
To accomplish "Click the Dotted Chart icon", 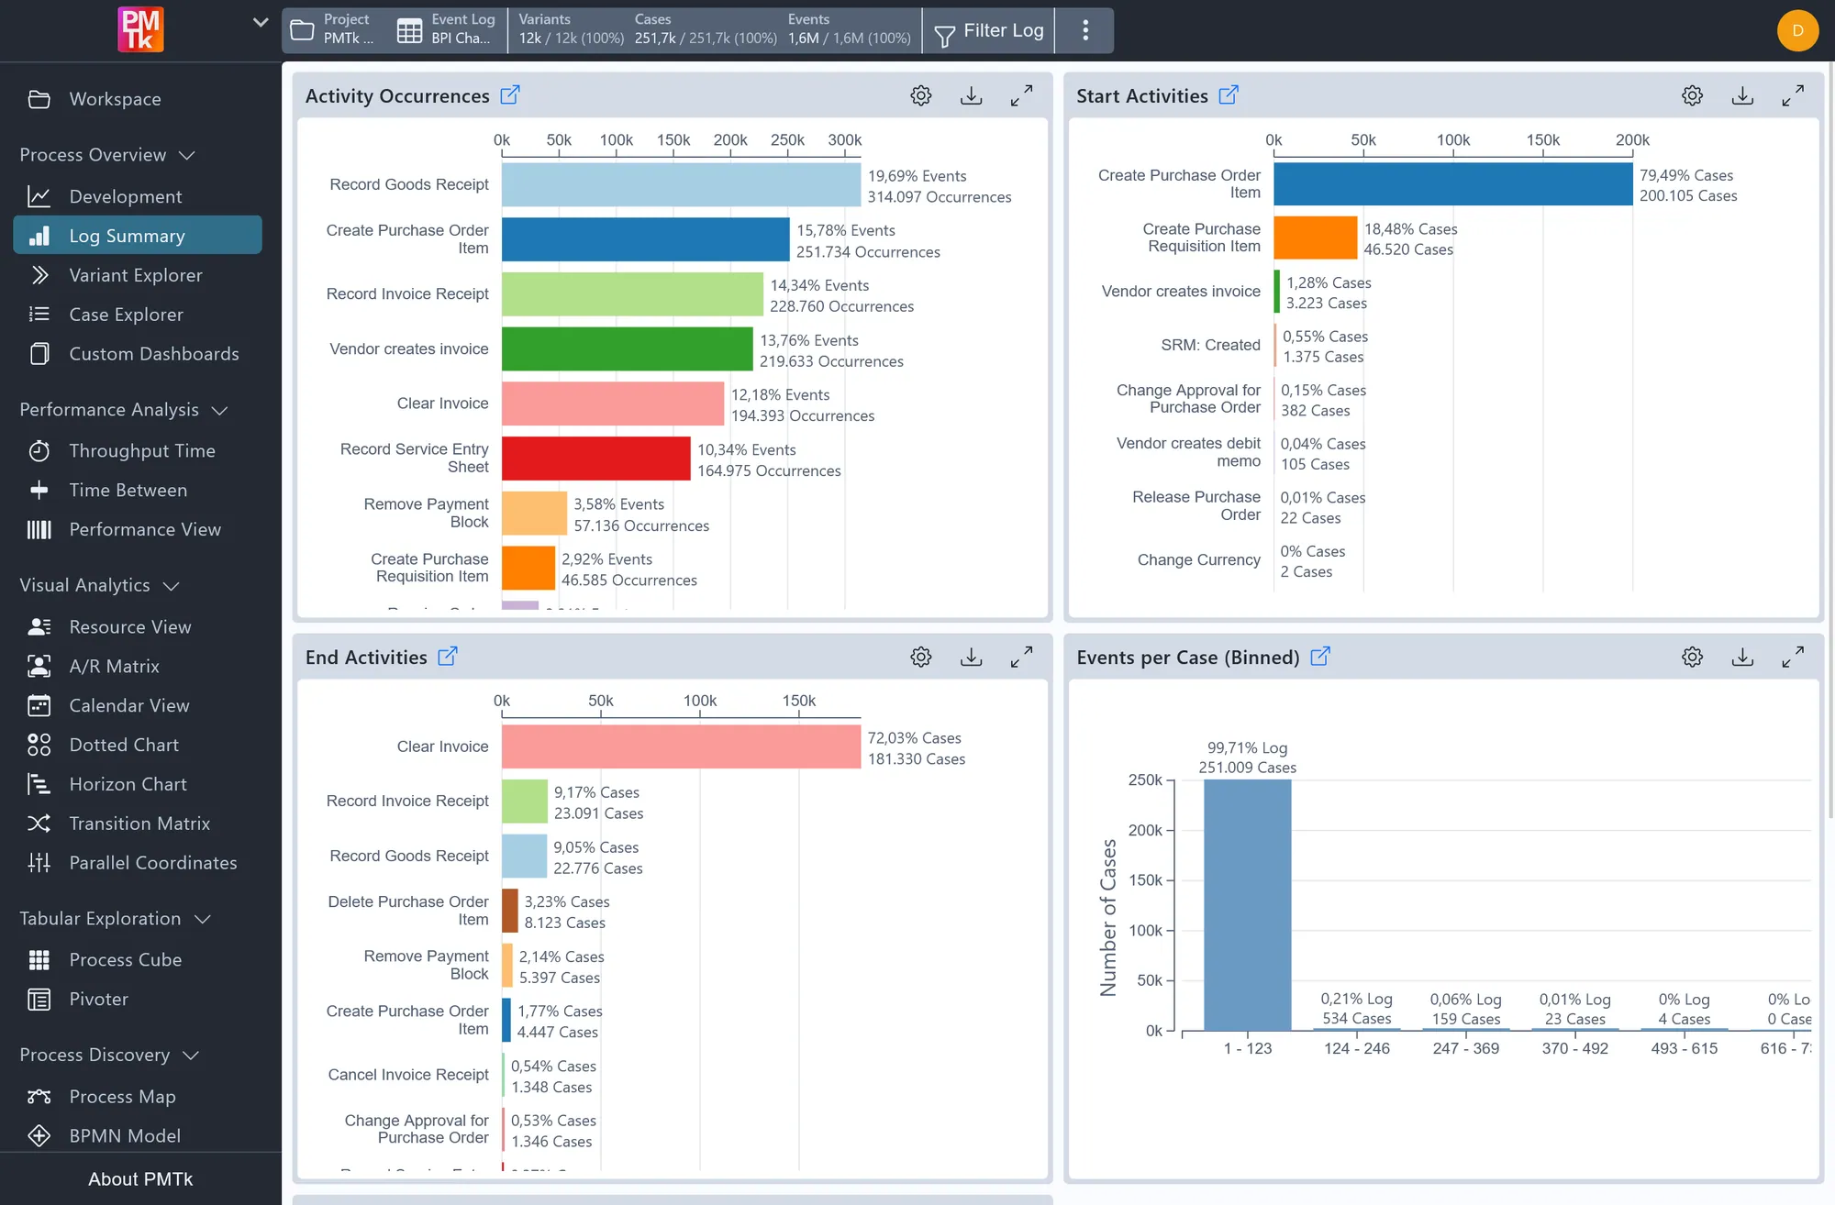I will (39, 744).
